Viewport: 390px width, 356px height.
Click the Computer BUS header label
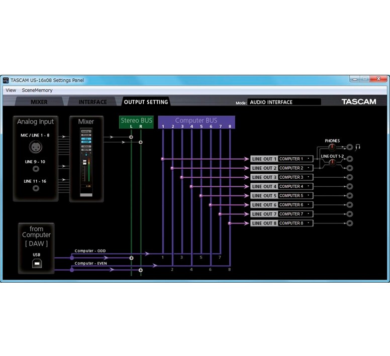pos(196,121)
